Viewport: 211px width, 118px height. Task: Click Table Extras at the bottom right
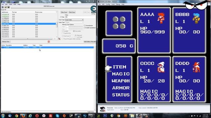click(x=91, y=112)
